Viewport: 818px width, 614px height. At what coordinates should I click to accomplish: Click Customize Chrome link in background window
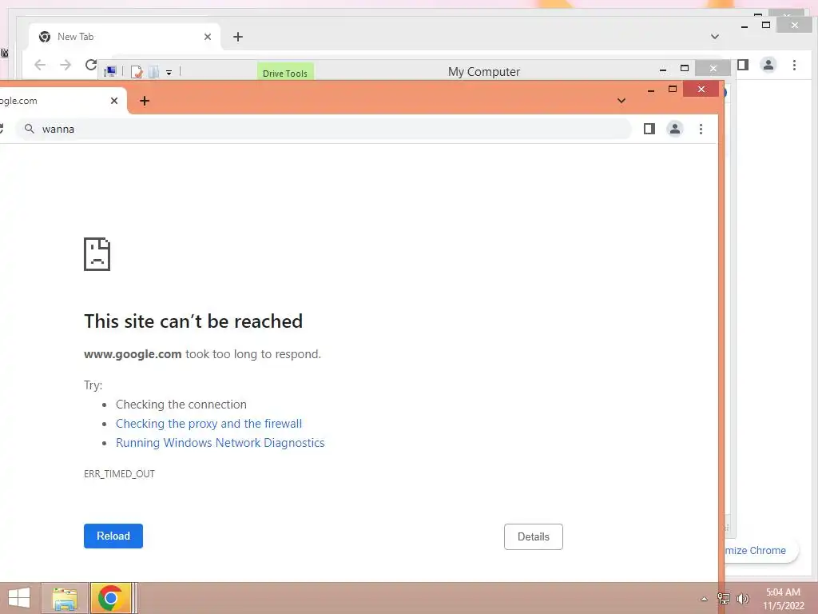point(756,550)
